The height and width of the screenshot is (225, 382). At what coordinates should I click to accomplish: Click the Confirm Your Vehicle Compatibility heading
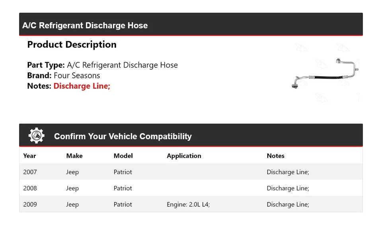[123, 136]
